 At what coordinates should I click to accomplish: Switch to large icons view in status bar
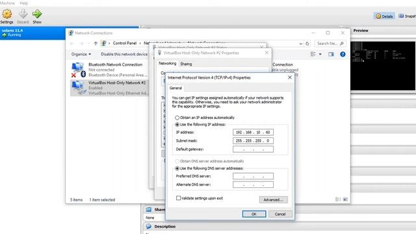click(345, 200)
